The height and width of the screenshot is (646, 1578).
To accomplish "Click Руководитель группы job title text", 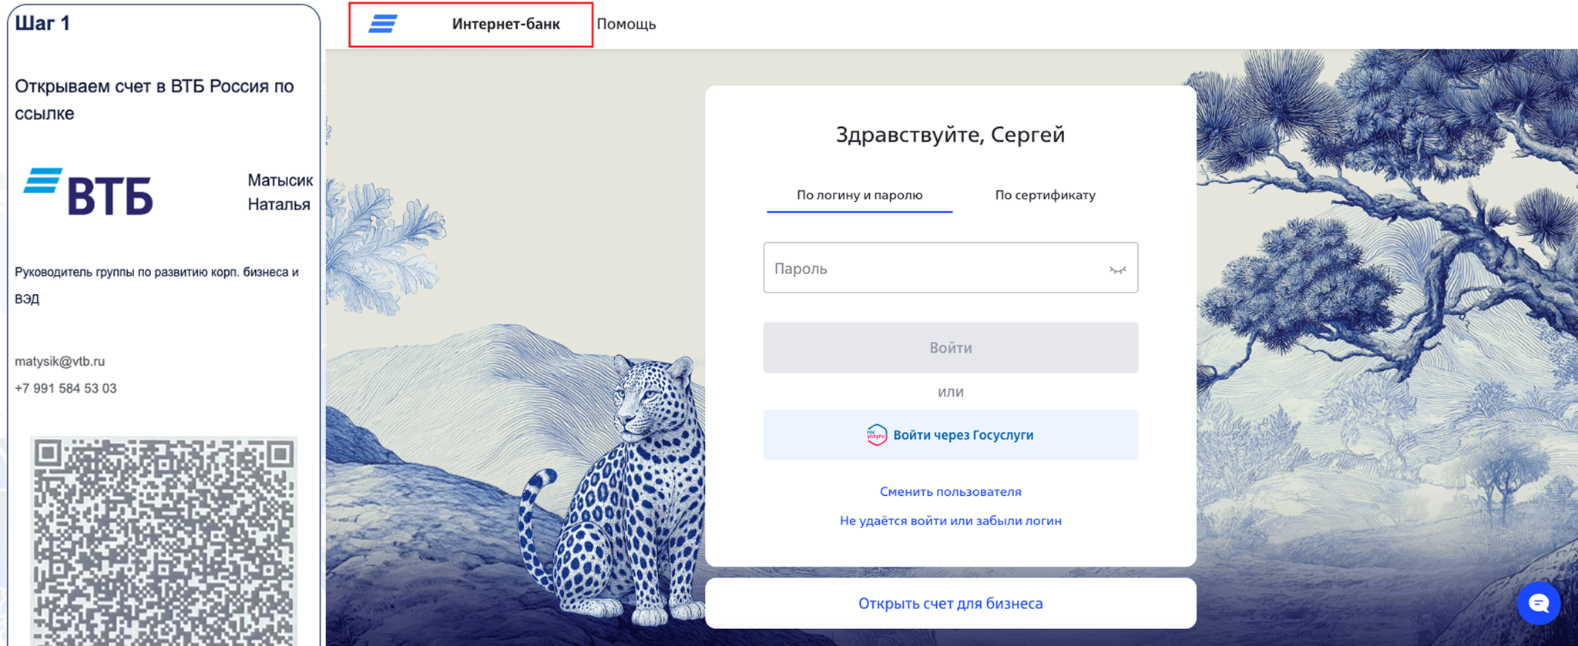I will tap(156, 285).
